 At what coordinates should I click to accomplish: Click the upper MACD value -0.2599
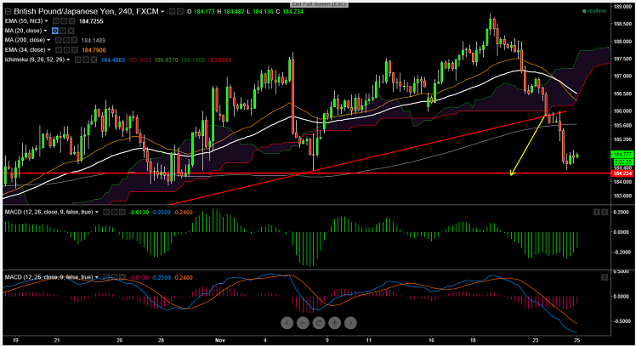[161, 213]
